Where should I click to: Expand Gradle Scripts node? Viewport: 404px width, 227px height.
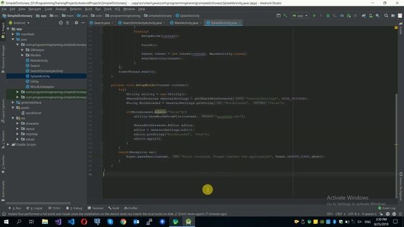point(8,144)
